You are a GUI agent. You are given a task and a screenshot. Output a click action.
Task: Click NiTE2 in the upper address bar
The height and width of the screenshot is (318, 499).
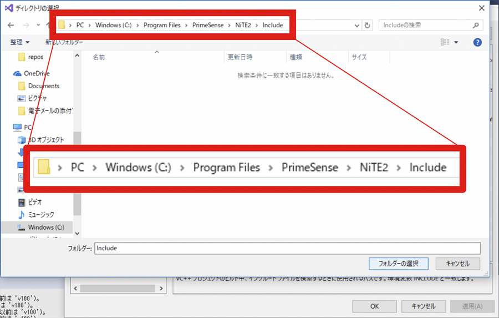click(x=243, y=25)
